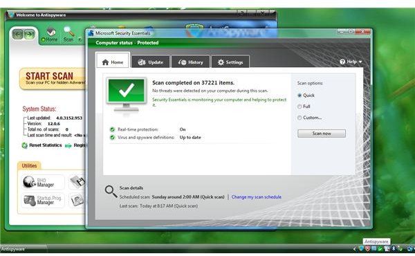Open the Startup Prog. Manager utility
Viewport: 415px width, 256px height.
coord(42,200)
